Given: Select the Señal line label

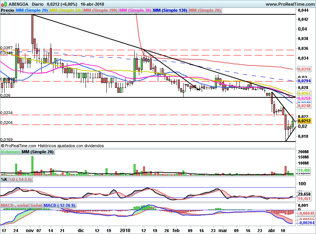Looking at the screenshot, I should 36,206.
